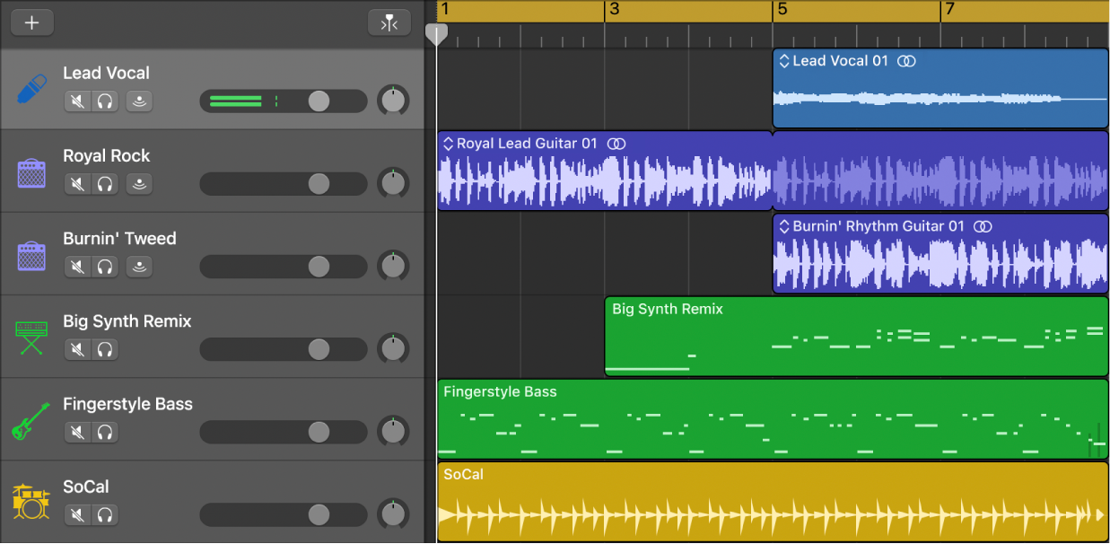This screenshot has height=544, width=1110.
Task: Select the Burnin' Tweed track name
Action: pyautogui.click(x=119, y=239)
